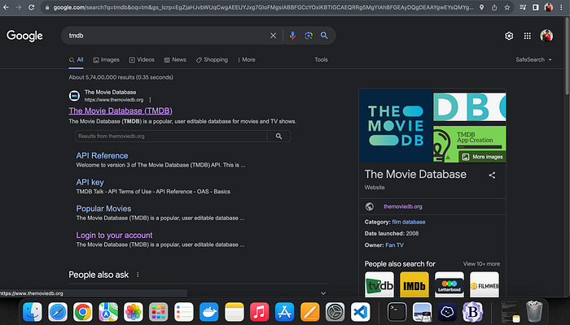Open the Tools filter options
Screen dimensions: 570x325
321,60
